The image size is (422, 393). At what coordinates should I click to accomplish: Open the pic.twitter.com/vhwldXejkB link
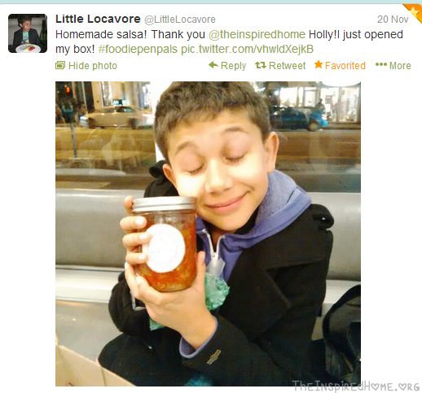click(247, 49)
